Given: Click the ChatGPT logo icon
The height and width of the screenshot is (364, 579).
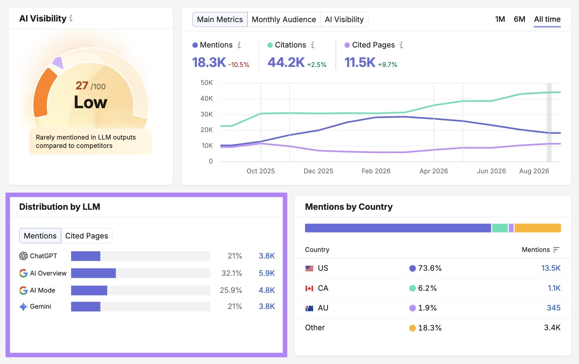Looking at the screenshot, I should click(x=23, y=256).
